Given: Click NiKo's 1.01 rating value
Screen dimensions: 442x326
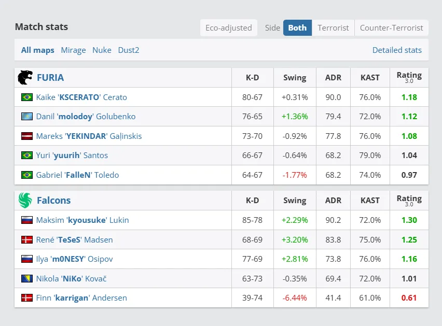Looking at the screenshot, I should (x=409, y=278).
